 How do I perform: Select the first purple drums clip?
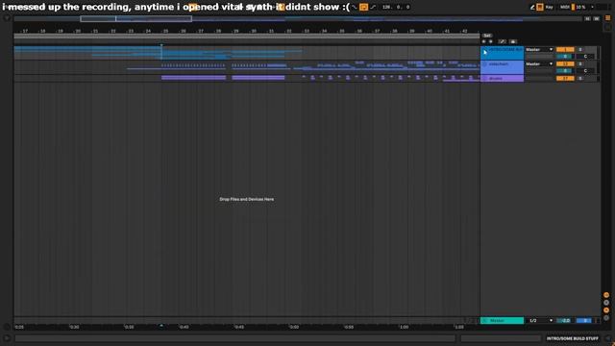tap(194, 78)
